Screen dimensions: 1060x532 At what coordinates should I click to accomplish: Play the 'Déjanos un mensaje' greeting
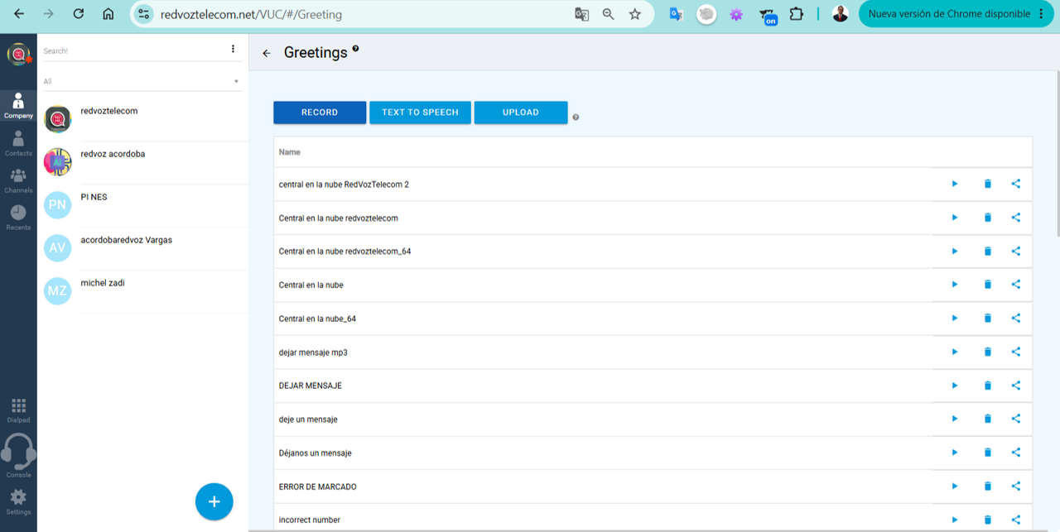954,453
